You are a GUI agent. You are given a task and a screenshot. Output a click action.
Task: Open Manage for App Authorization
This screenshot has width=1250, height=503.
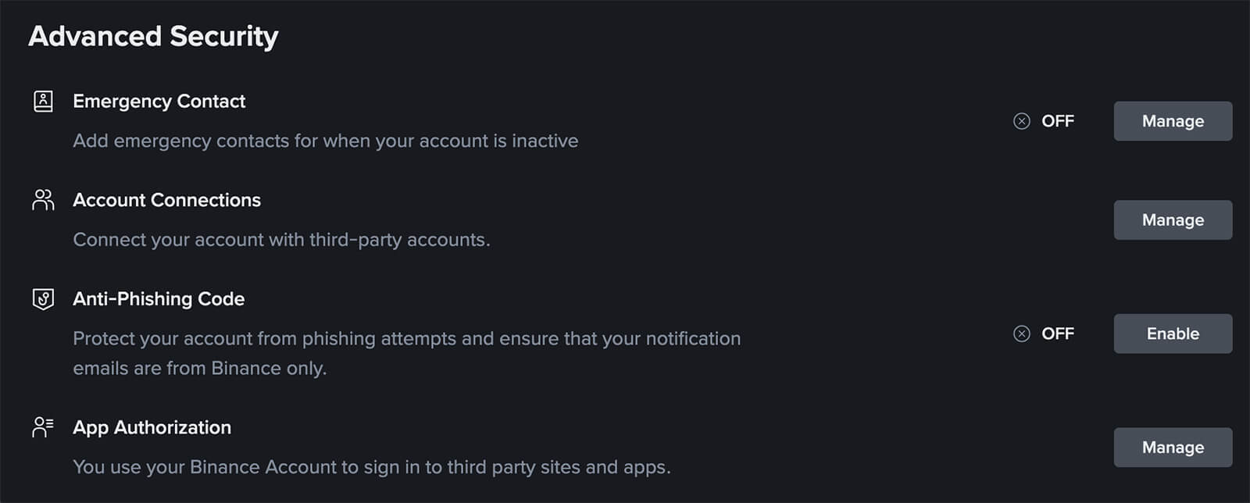pos(1172,448)
